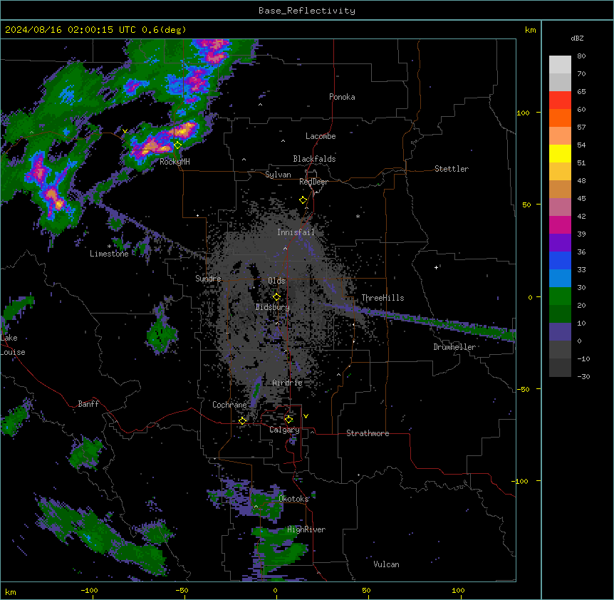The image size is (614, 600).
Task: Click the Okotoks label
Action: [x=293, y=499]
